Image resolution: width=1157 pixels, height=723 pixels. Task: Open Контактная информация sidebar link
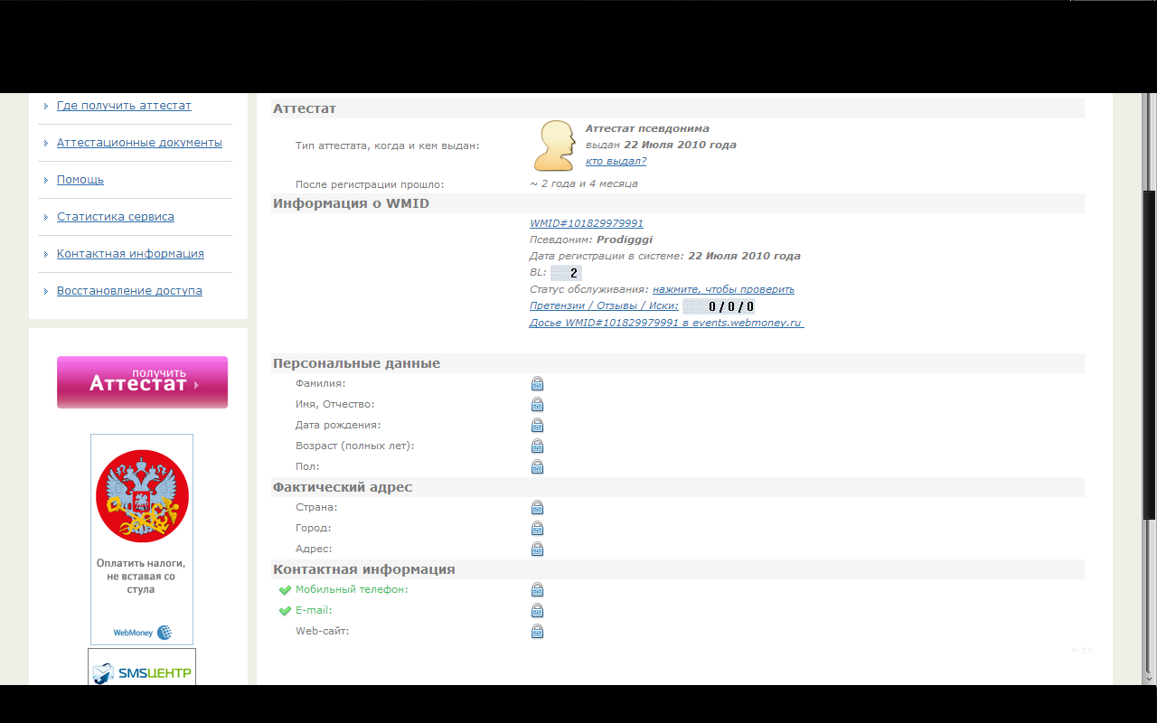coord(130,254)
